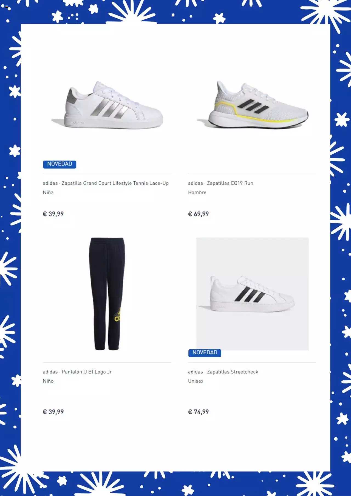The width and height of the screenshot is (351, 496).
Task: Select the € 39,99 price under Pantalón
Action: [x=53, y=412]
